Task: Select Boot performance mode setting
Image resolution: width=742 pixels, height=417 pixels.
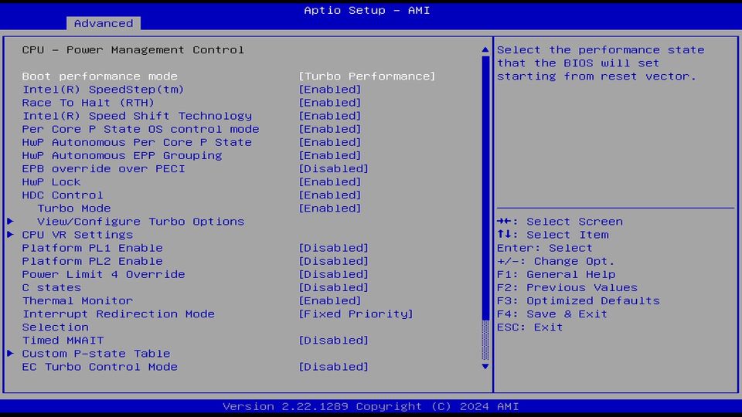Action: pyautogui.click(x=100, y=76)
